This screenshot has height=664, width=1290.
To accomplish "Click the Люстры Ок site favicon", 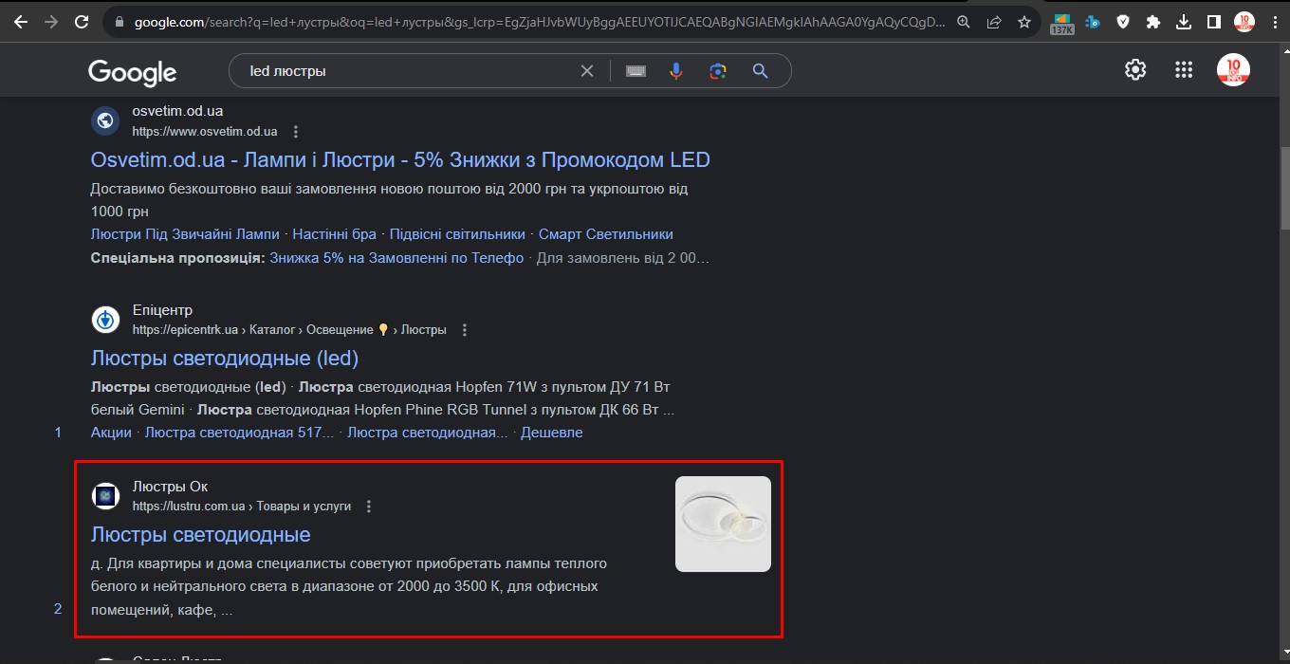I will [x=105, y=496].
